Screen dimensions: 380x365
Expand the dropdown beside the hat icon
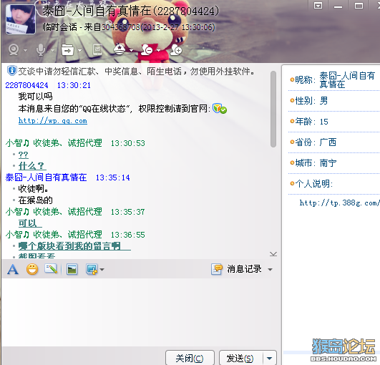132,50
